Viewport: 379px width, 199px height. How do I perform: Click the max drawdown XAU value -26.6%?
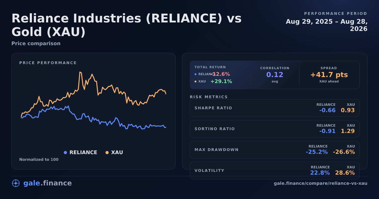click(x=344, y=152)
